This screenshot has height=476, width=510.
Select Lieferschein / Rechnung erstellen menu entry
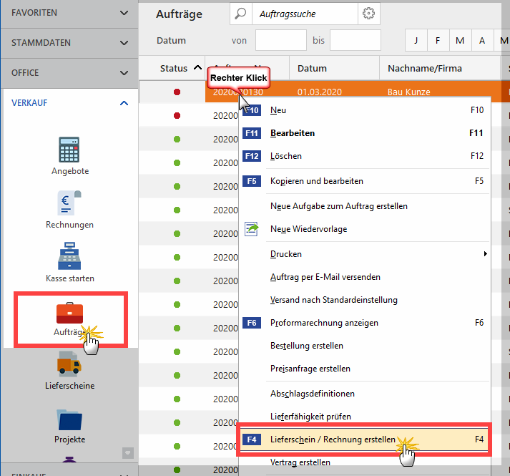pos(333,439)
